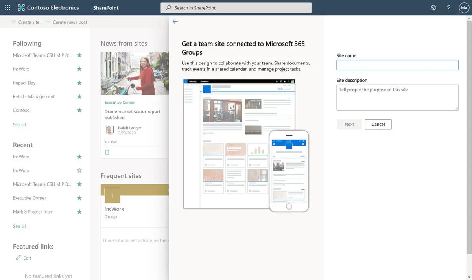The image size is (472, 280).
Task: Open Drone market sector report published
Action: click(x=133, y=114)
